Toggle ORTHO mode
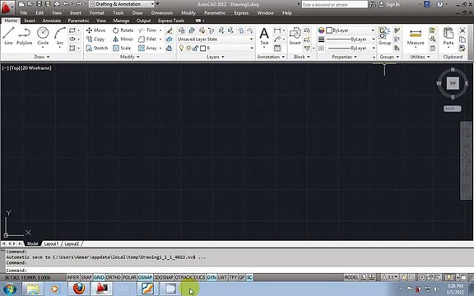Screen dimensions: 474x296 114,277
